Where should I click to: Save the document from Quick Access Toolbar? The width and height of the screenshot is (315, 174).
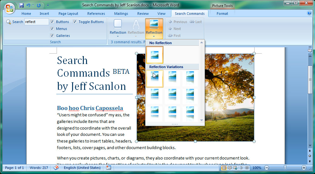pyautogui.click(x=22, y=5)
